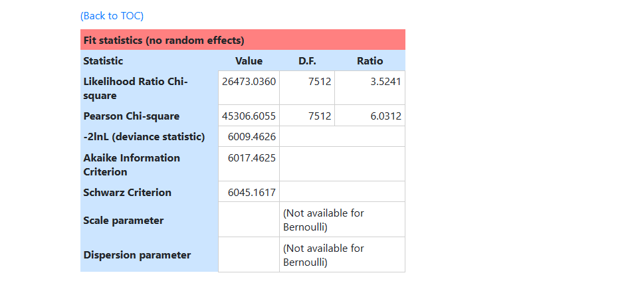Select the -2lnL deviance statistic label

pyautogui.click(x=144, y=137)
